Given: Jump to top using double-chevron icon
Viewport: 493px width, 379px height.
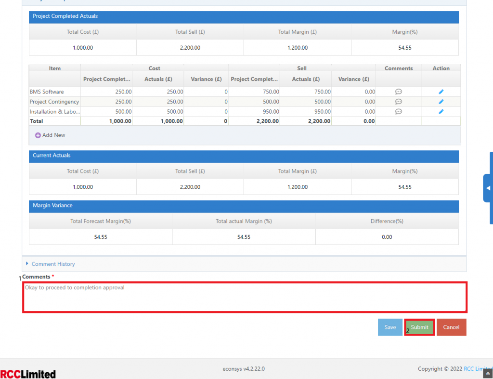Looking at the screenshot, I should coord(488,374).
